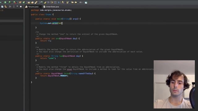Open dropdown arrow beside Run button
The width and height of the screenshot is (198, 111).
tap(7, 2)
